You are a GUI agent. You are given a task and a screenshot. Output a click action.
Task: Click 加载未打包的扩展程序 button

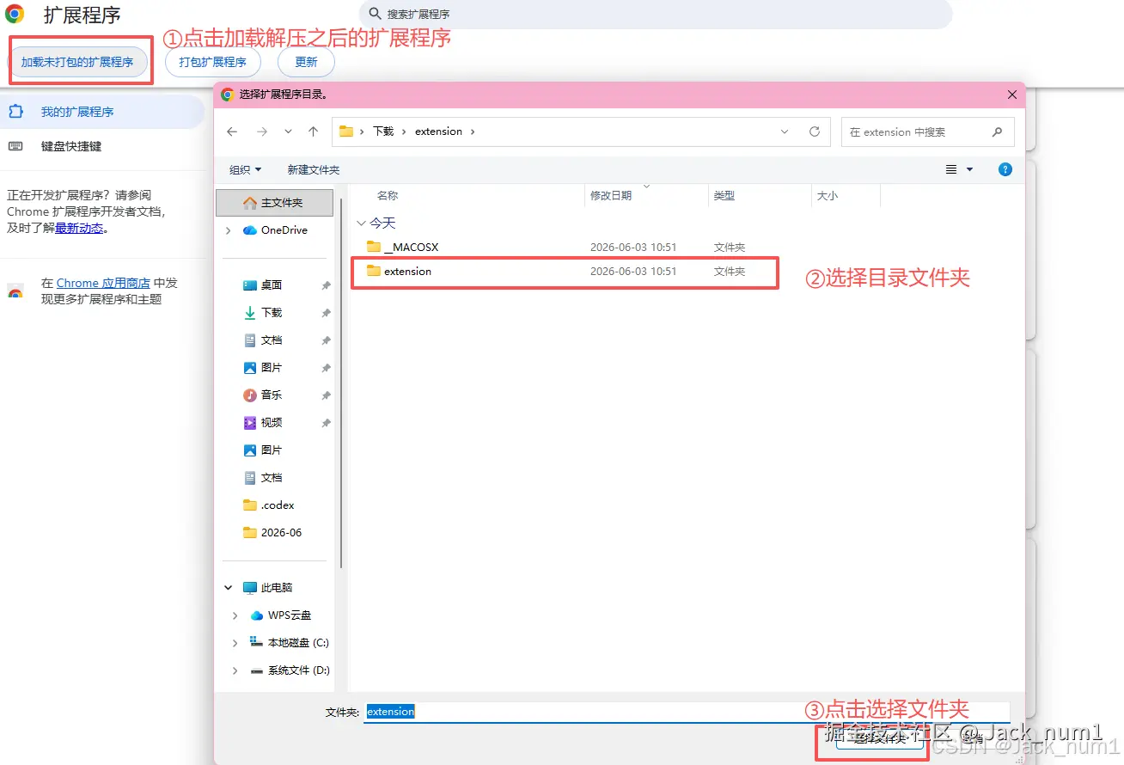[77, 62]
